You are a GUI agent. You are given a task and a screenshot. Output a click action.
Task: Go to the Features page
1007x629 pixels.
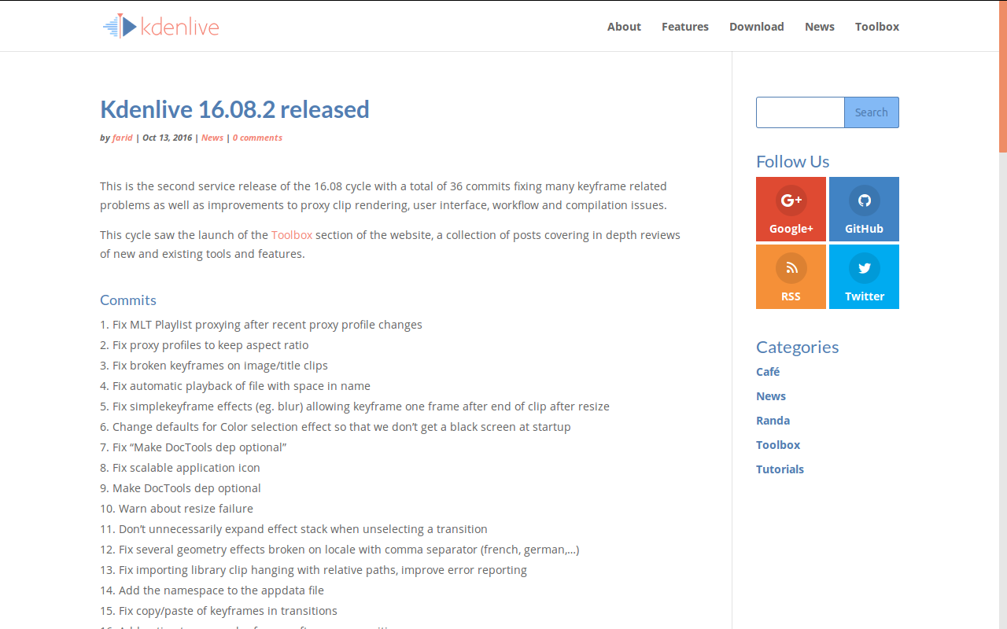click(685, 27)
